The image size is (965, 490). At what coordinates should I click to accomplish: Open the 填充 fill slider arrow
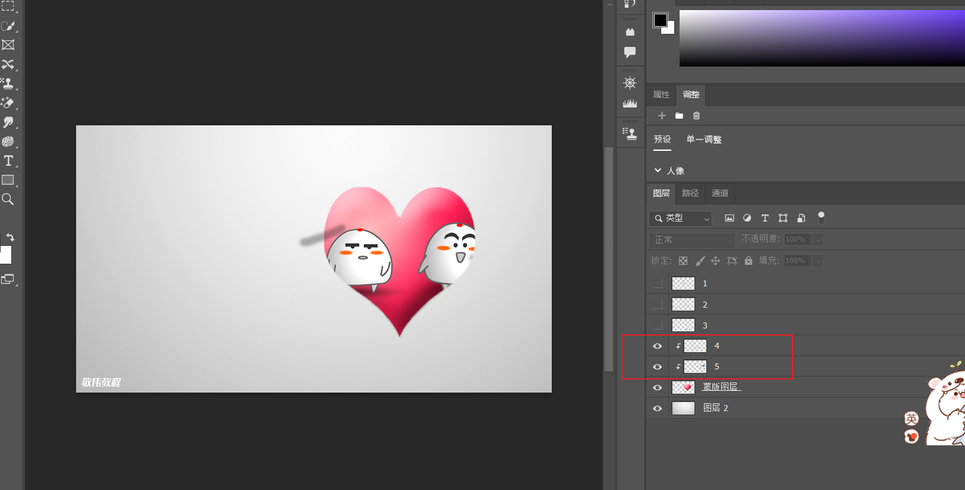pyautogui.click(x=818, y=261)
